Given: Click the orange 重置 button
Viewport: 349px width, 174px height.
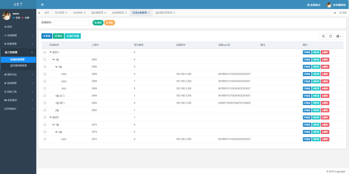Looking at the screenshot, I should [109, 23].
